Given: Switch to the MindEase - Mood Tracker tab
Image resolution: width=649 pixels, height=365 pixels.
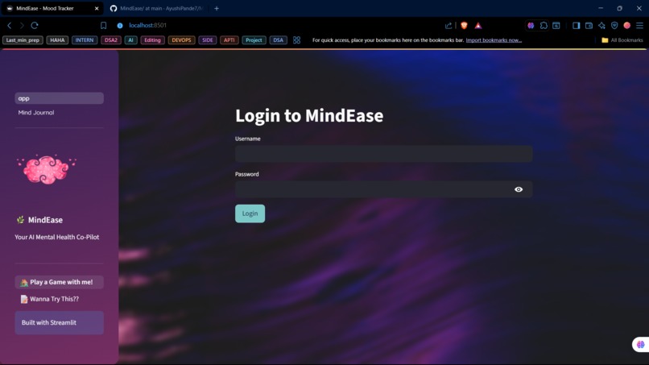Looking at the screenshot, I should (x=52, y=8).
